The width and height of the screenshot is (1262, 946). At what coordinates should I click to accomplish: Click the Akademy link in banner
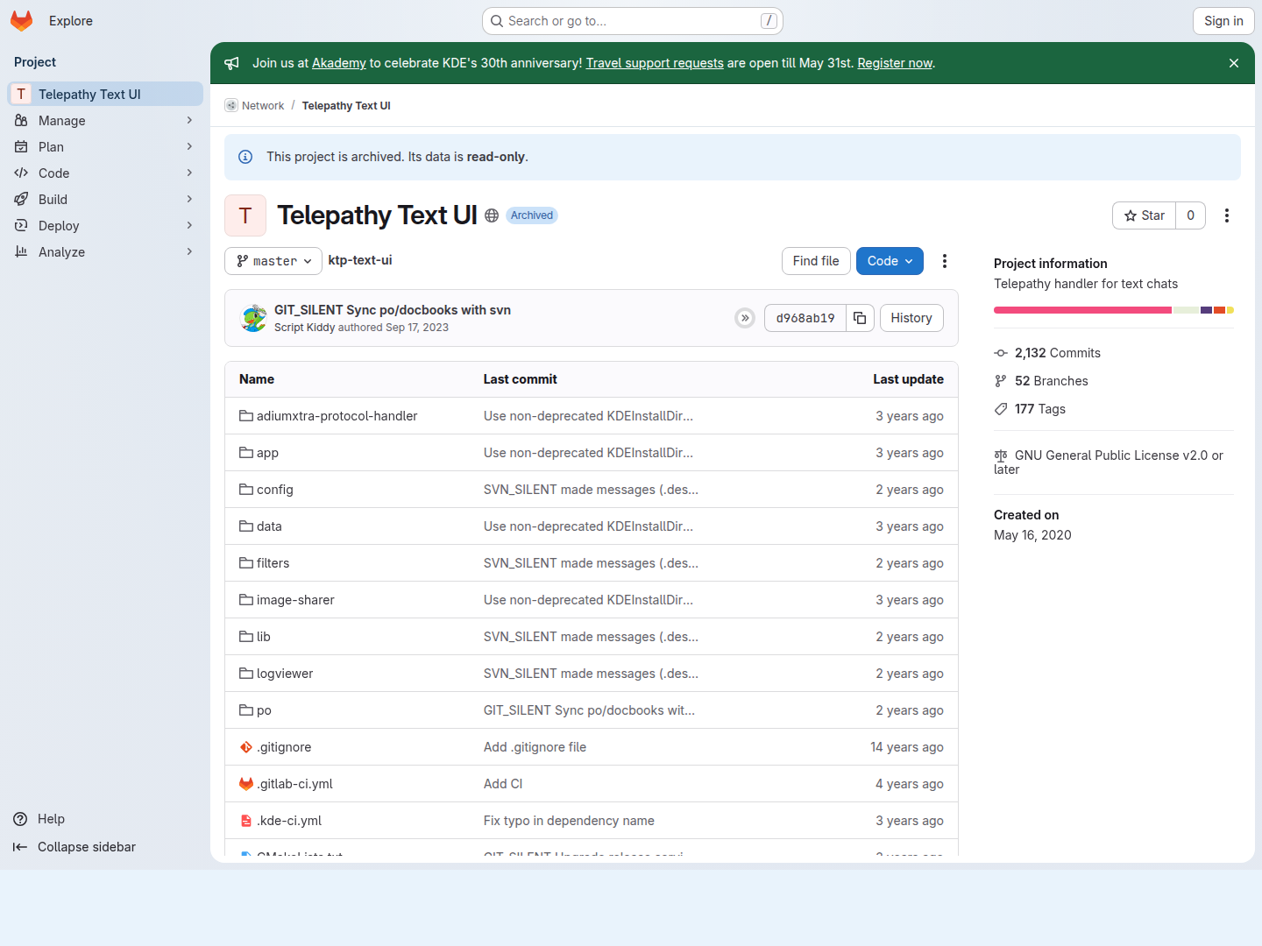click(x=339, y=63)
